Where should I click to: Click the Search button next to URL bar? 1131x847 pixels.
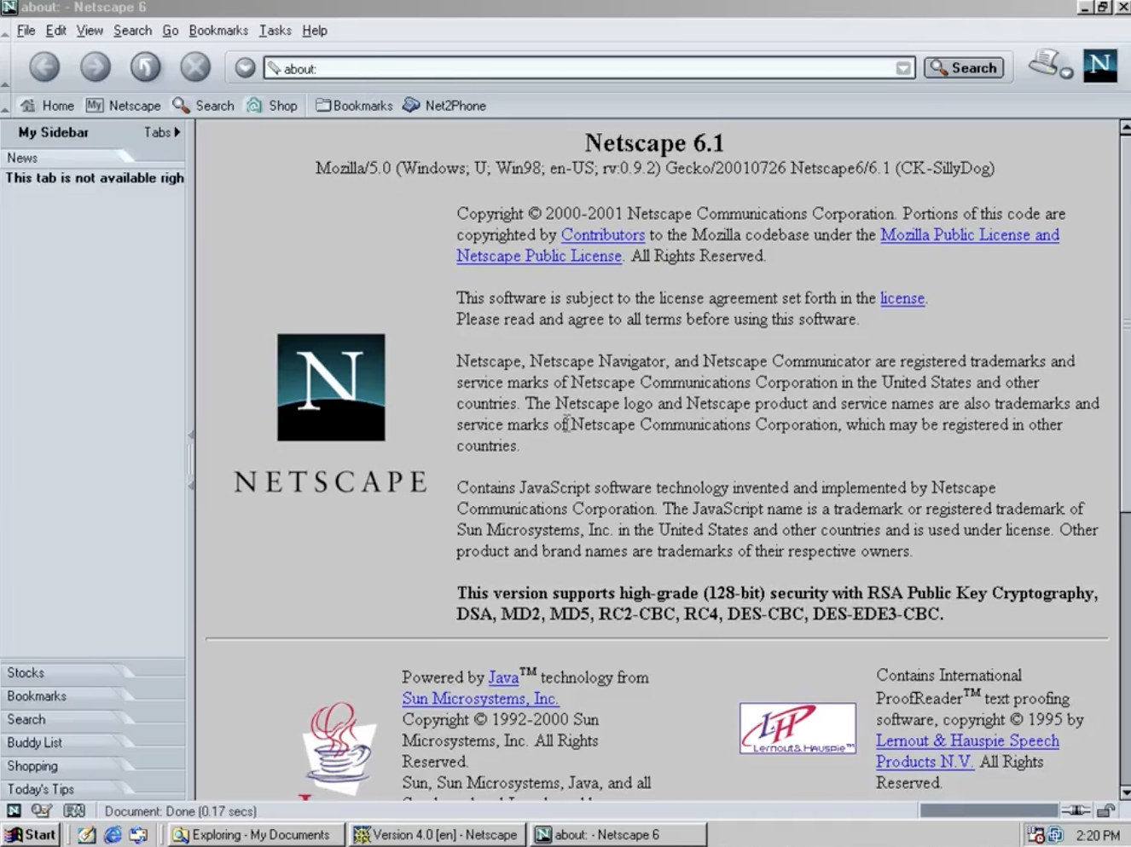pyautogui.click(x=964, y=67)
